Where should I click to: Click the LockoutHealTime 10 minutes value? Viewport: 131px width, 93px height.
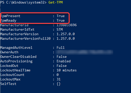coord(67,70)
